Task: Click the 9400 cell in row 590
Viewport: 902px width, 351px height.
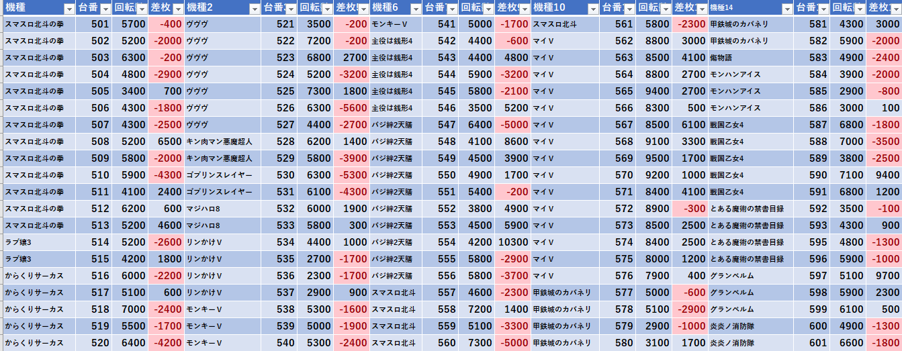Action: point(884,174)
